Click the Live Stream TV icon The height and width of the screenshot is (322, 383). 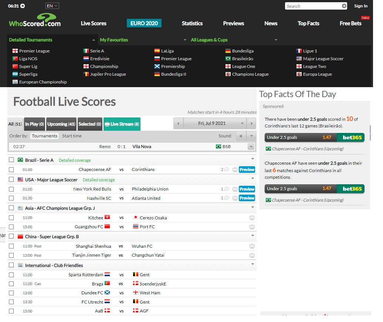click(x=107, y=124)
